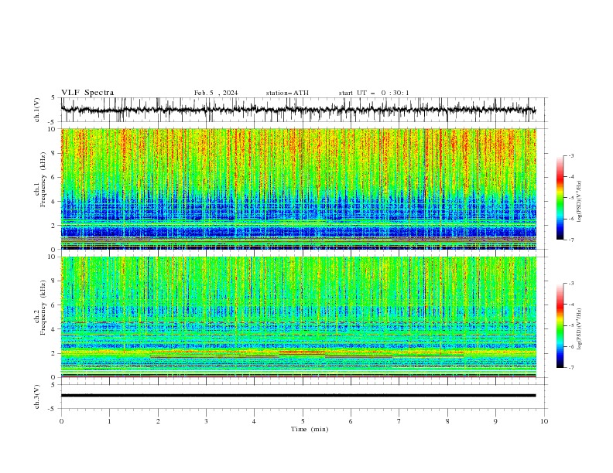Click the "8" time axis tick label
Screen dimensions: 613x473
point(447,421)
